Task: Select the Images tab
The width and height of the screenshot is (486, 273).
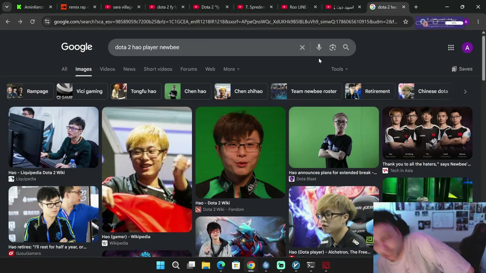Action: coord(84,69)
